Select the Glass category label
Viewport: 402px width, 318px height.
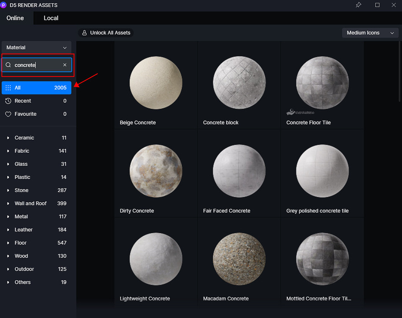(x=21, y=164)
